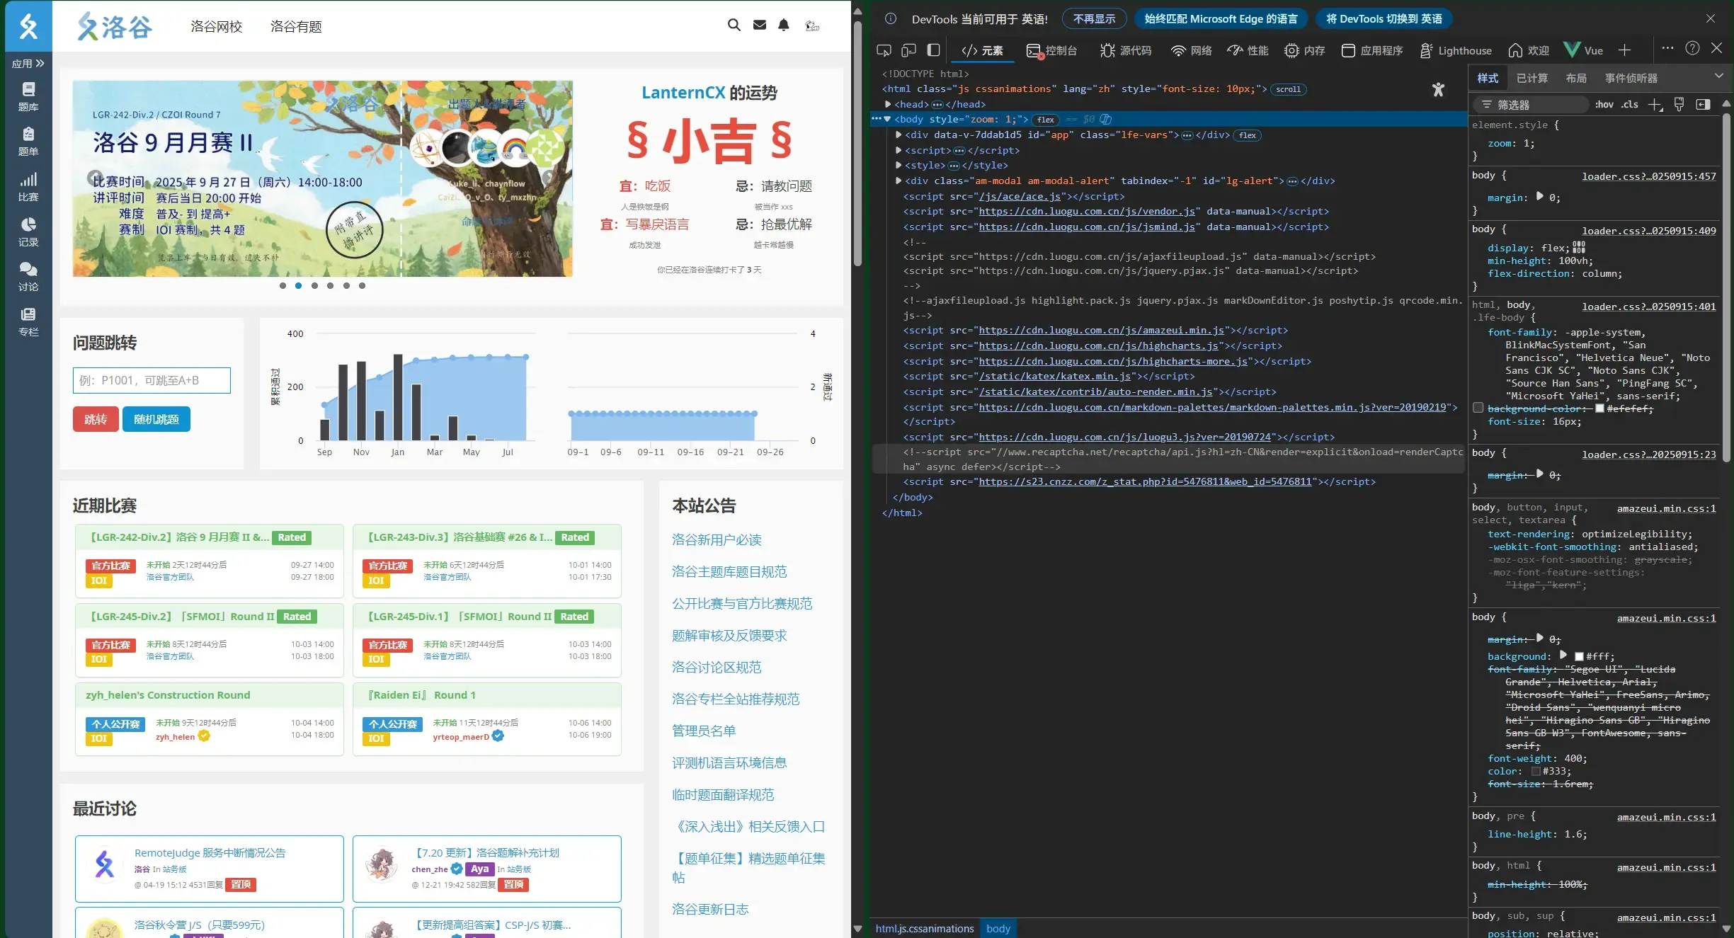Expand the background shorthand property arrow
This screenshot has width=1734, height=938.
[x=1563, y=656]
